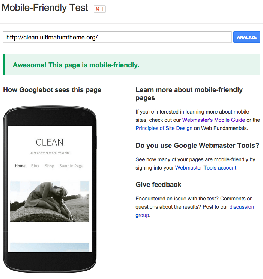
Task: Click the 'Just another WordPress site' tagline
Action: 50,153
